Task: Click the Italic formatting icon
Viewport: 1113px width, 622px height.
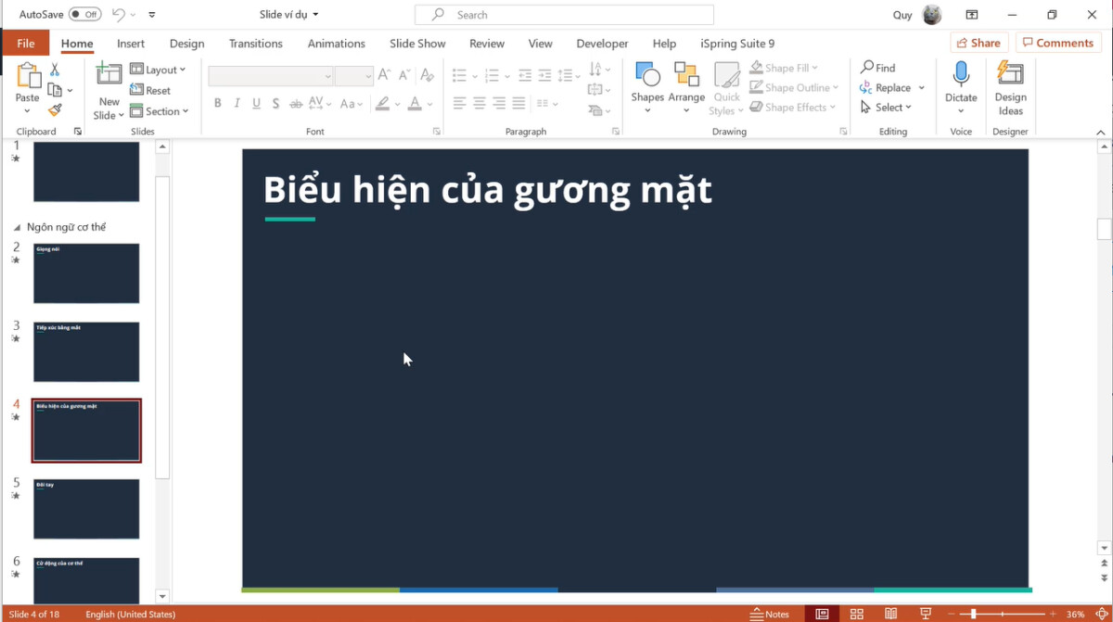Action: 237,103
